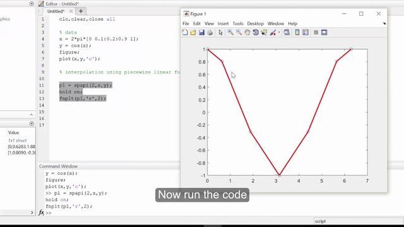Activate the Zoom In tool

point(230,32)
